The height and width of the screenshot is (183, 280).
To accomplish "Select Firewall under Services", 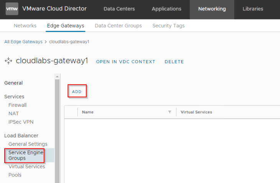I will (x=18, y=105).
